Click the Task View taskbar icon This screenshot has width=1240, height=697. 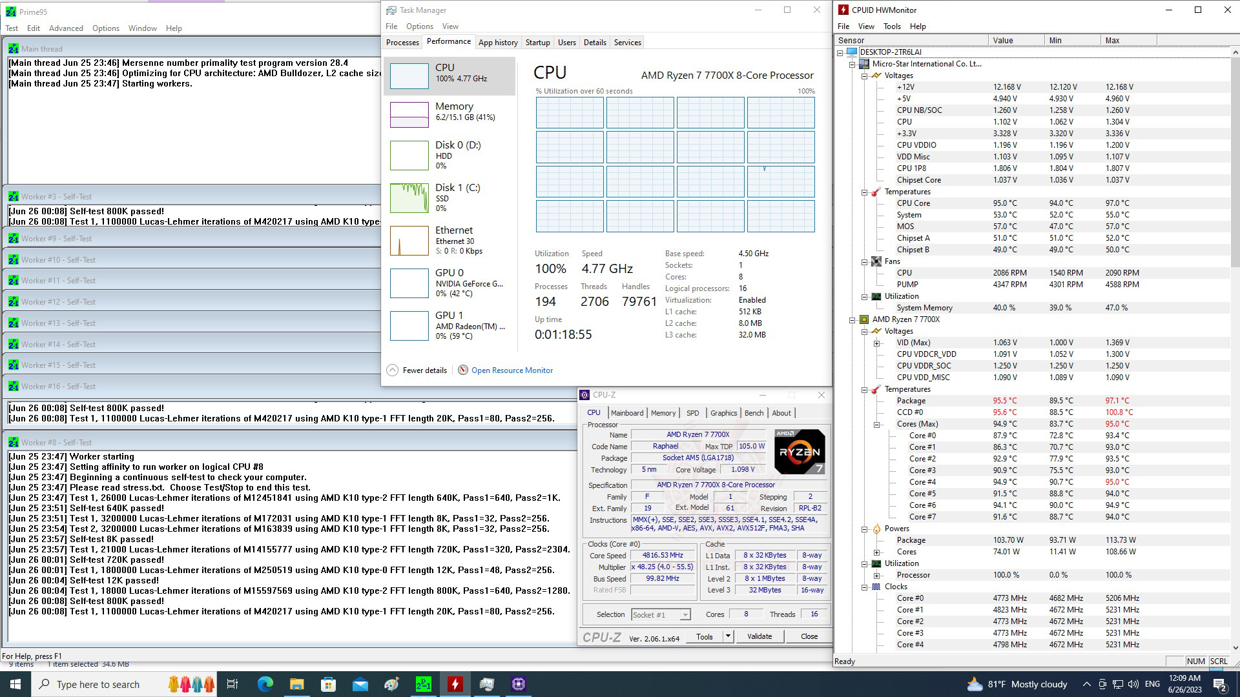[x=232, y=684]
